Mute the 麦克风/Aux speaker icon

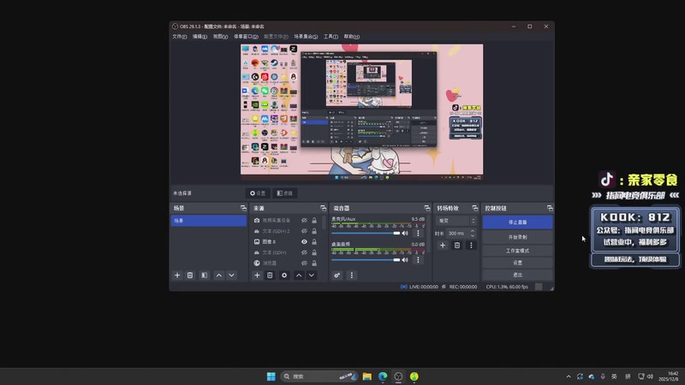click(x=405, y=233)
